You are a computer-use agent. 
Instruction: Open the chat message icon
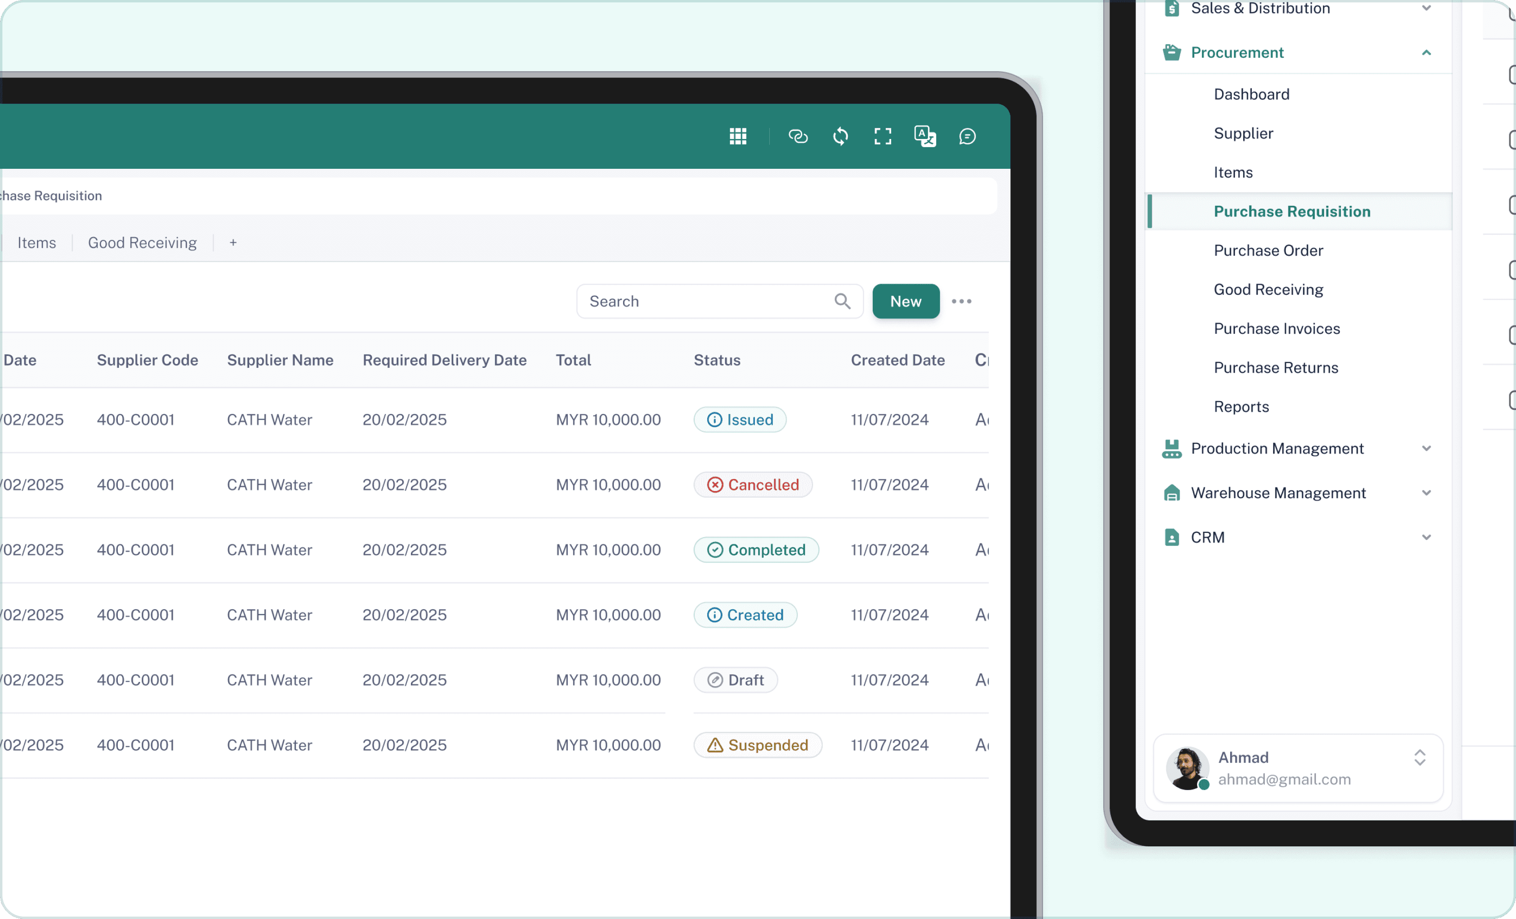click(x=967, y=136)
